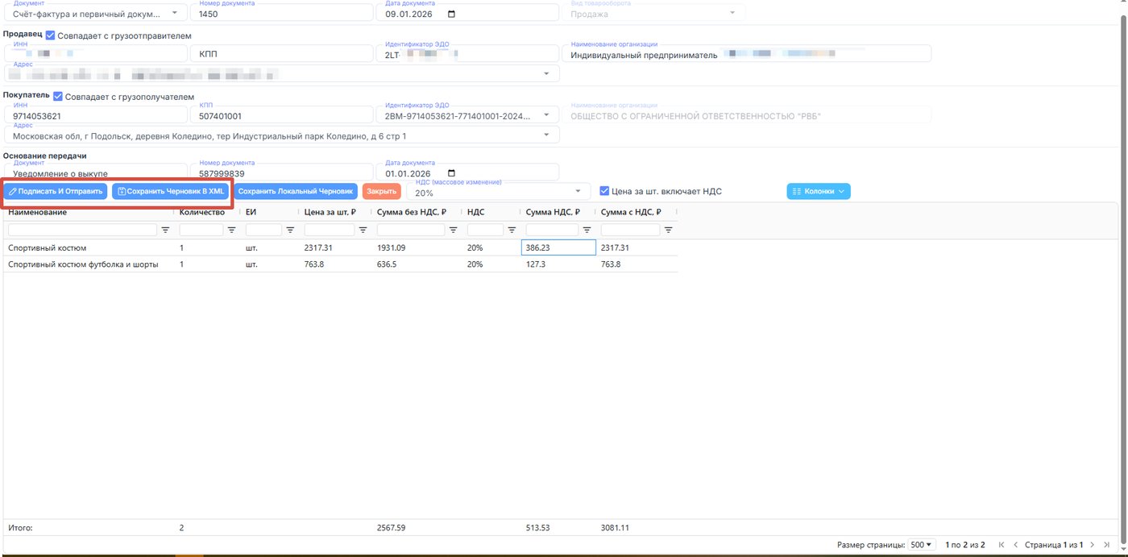Go to next page arrow in pagination
1128x557 pixels.
[1092, 545]
